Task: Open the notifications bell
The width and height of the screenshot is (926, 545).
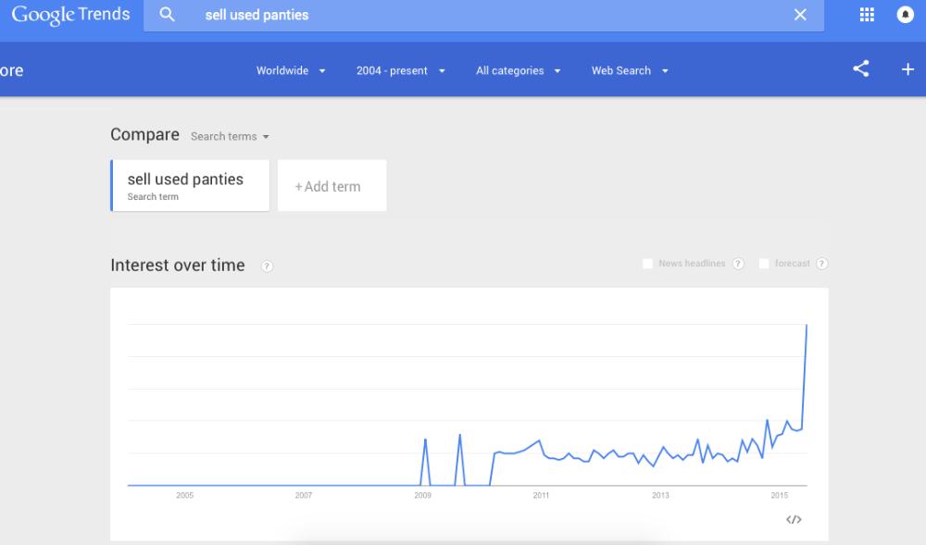Action: click(905, 15)
